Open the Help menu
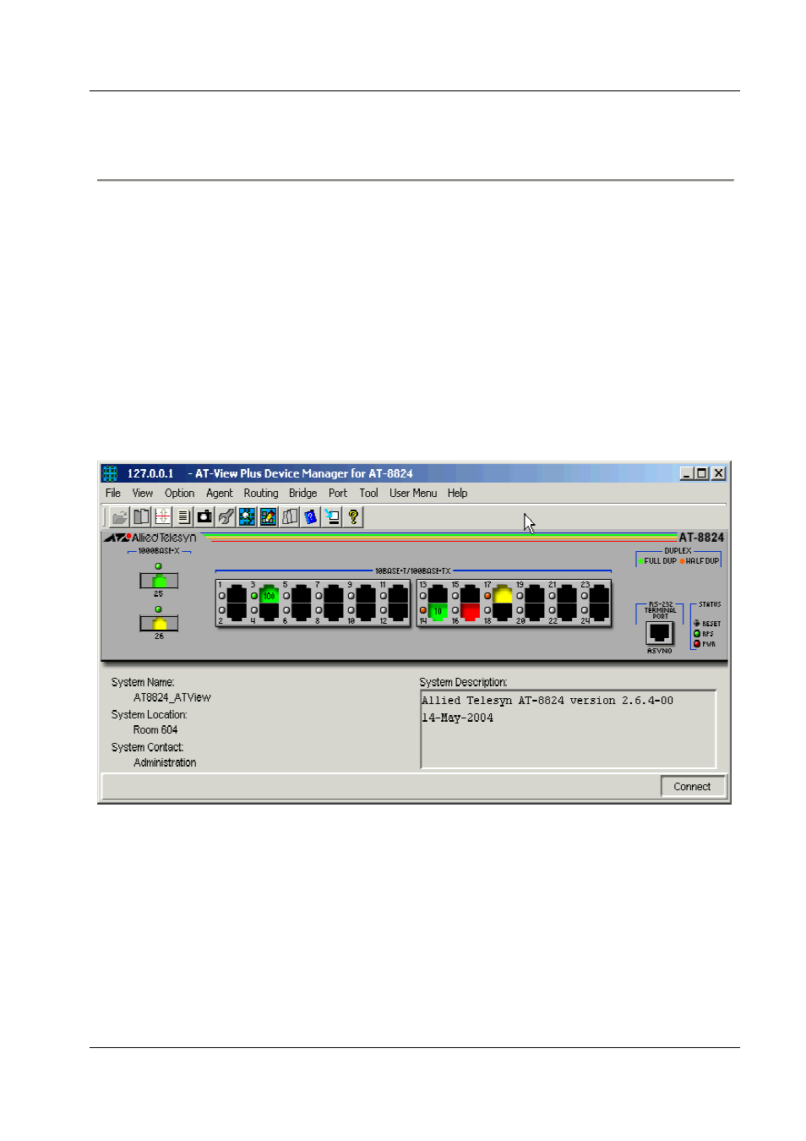 tap(458, 494)
